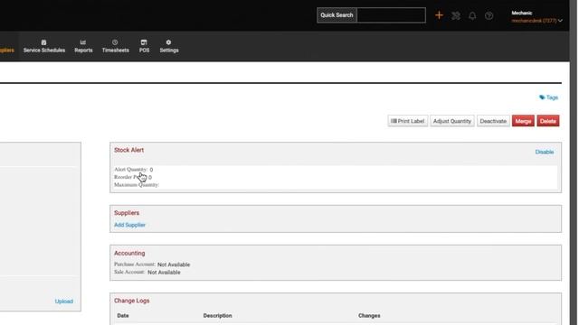This screenshot has height=325, width=579.
Task: Click the Alert Quantity label
Action: coord(130,169)
